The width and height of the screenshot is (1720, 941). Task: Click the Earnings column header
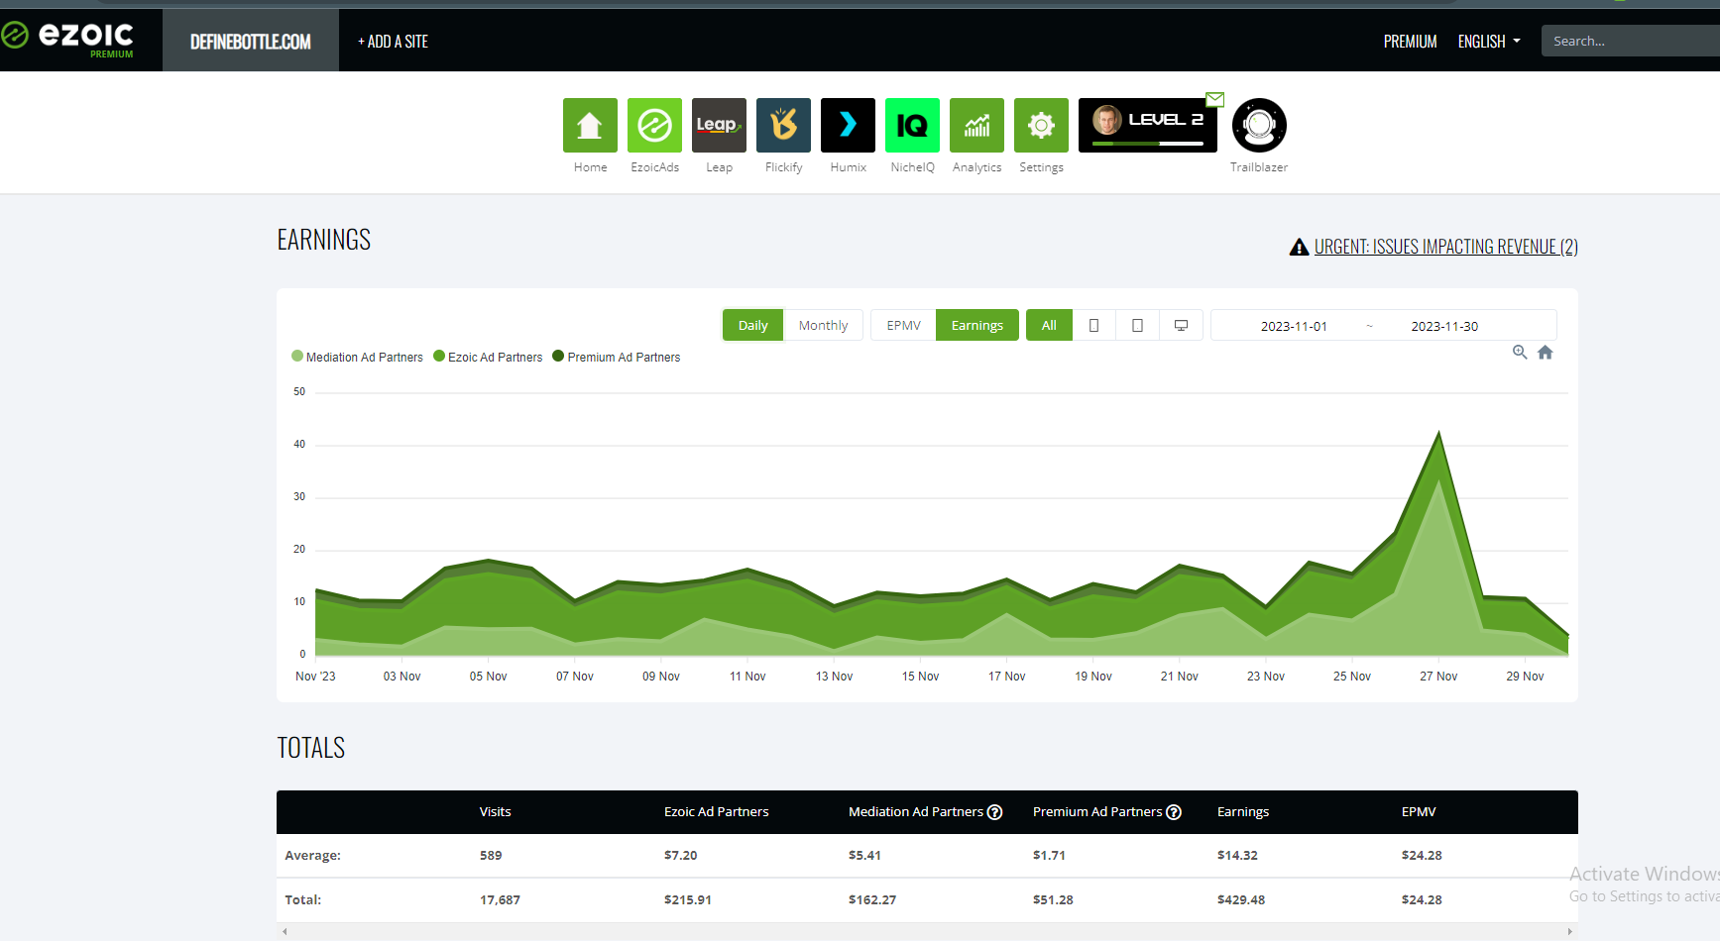tap(1243, 812)
